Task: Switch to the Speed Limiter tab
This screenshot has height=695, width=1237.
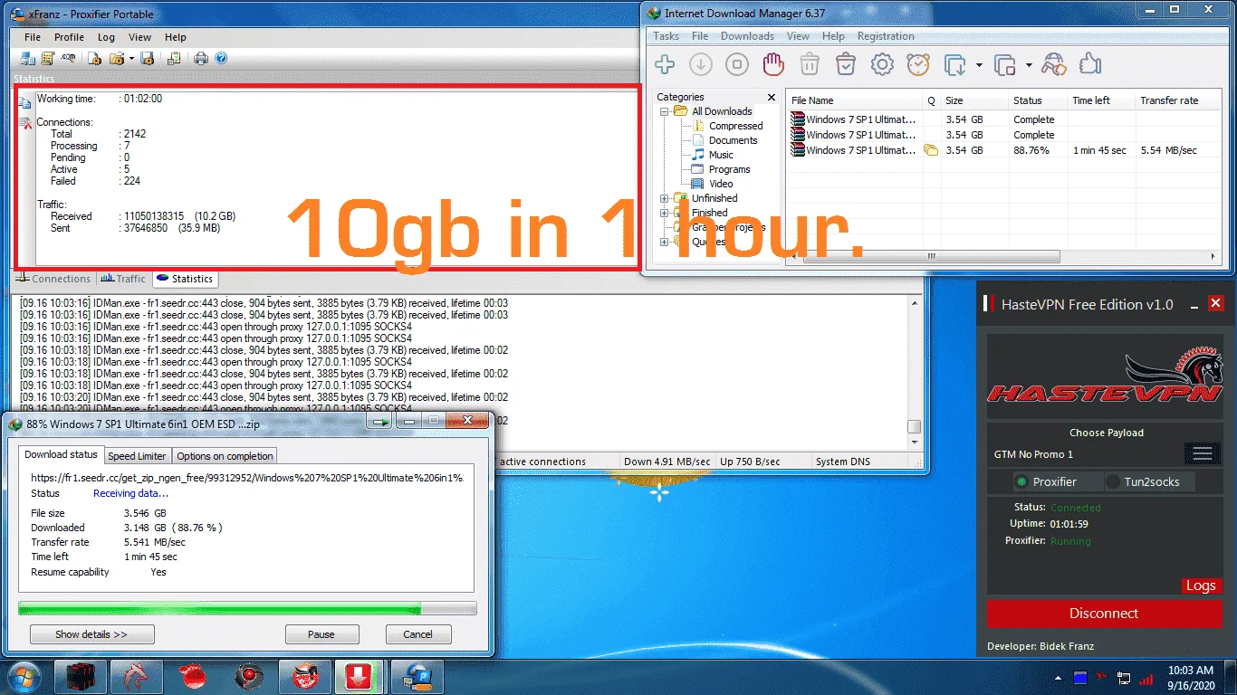Action: (137, 455)
